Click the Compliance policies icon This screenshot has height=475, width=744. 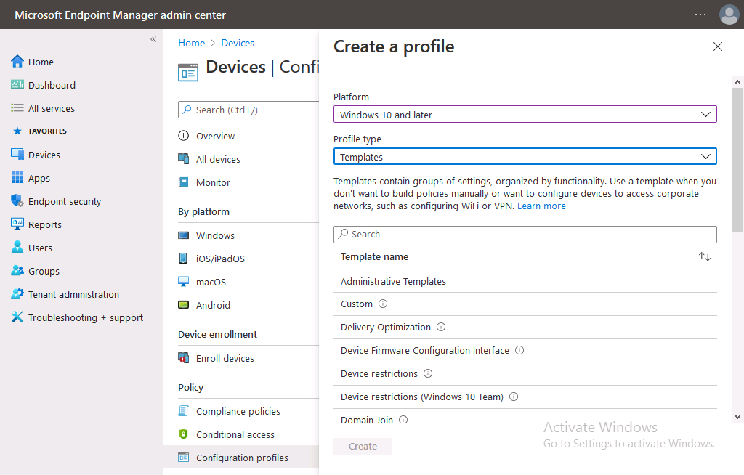click(x=184, y=411)
